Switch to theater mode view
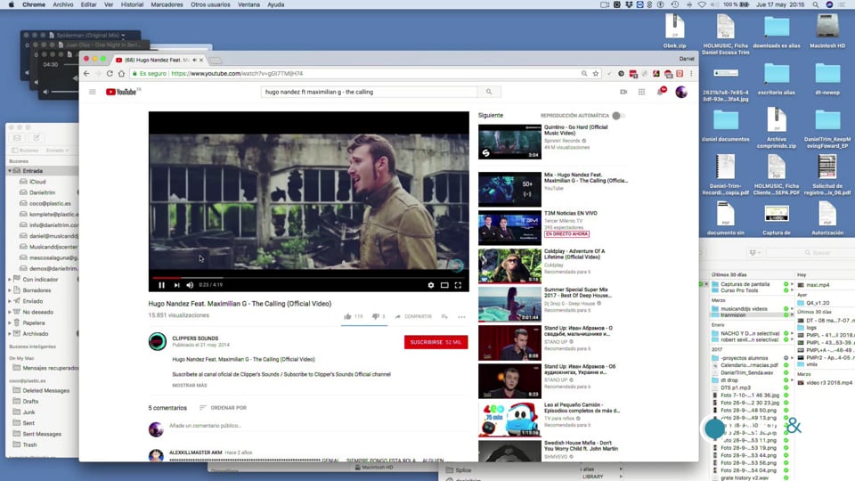Viewport: 855px width, 481px height. pos(444,285)
